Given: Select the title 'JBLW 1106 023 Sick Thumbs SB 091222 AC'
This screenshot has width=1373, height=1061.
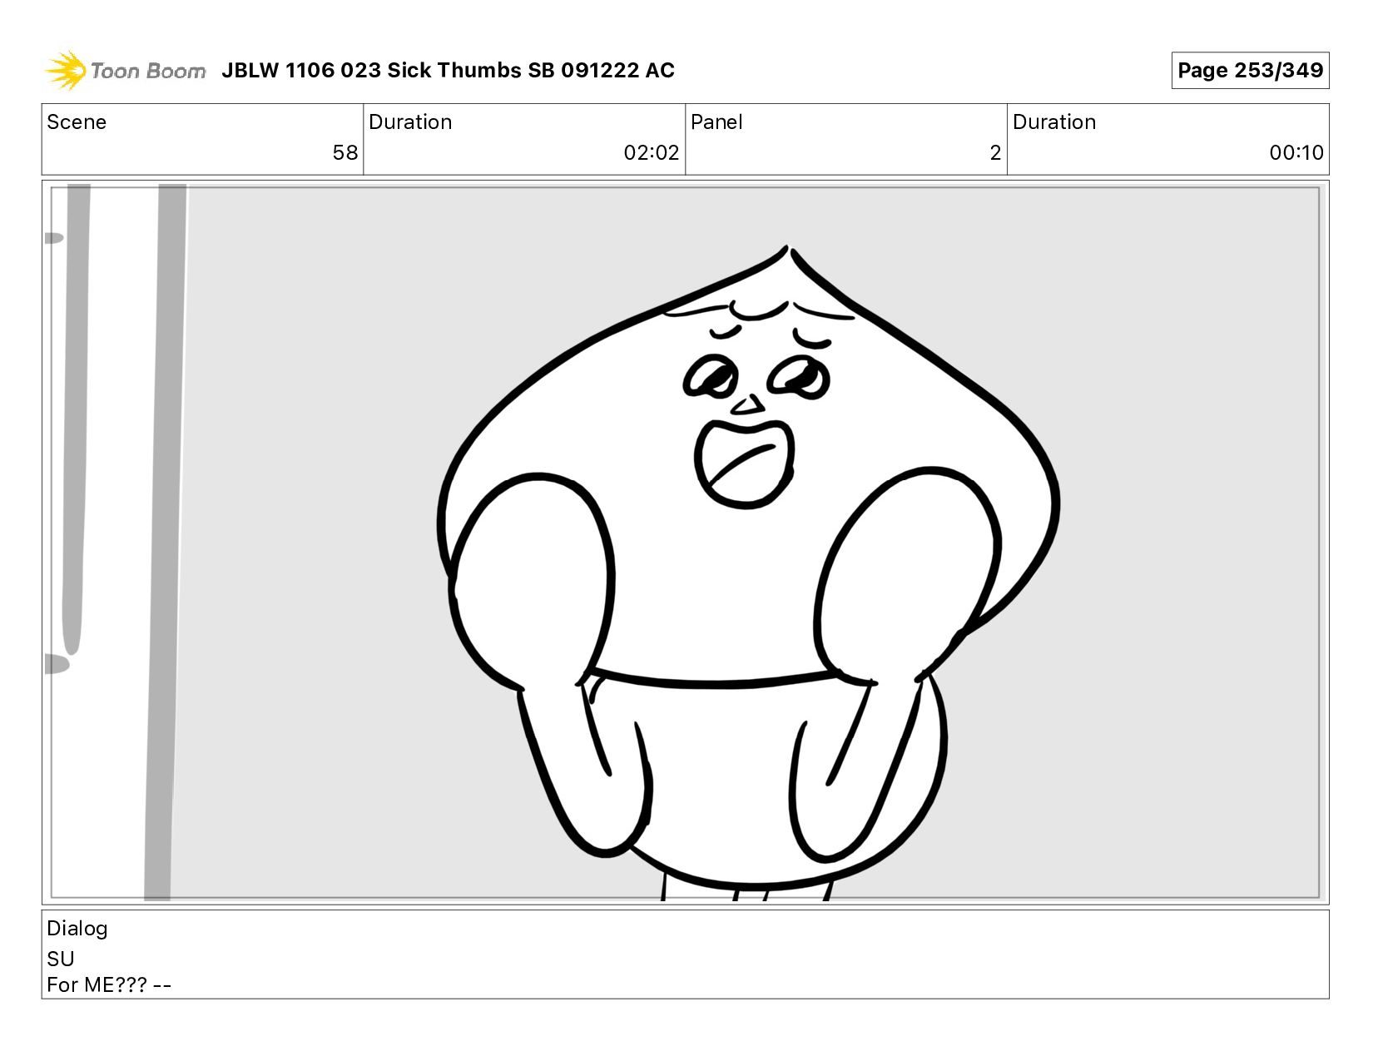Looking at the screenshot, I should (448, 71).
